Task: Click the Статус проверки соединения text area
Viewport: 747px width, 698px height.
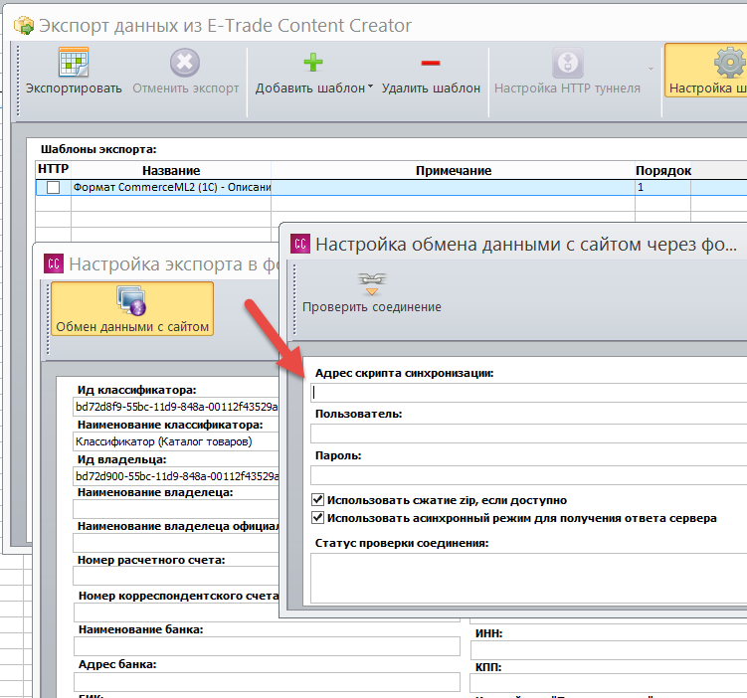Action: 529,578
